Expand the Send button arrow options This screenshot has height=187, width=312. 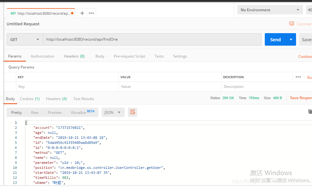click(x=291, y=39)
